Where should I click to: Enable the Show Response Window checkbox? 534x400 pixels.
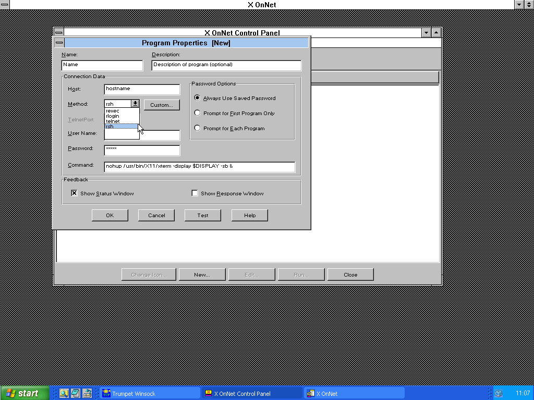[x=195, y=193]
